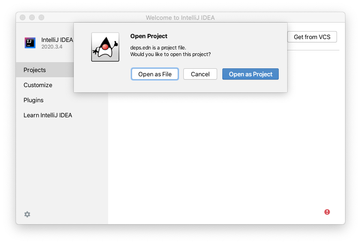Choose Open as File

pyautogui.click(x=155, y=74)
